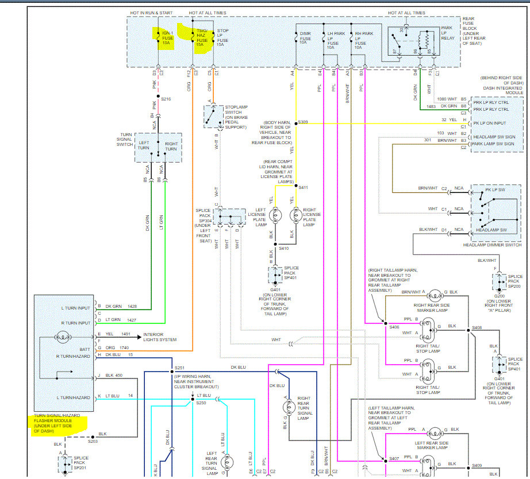Click the BLK 450 wire label
530x479 pixels.
point(114,375)
